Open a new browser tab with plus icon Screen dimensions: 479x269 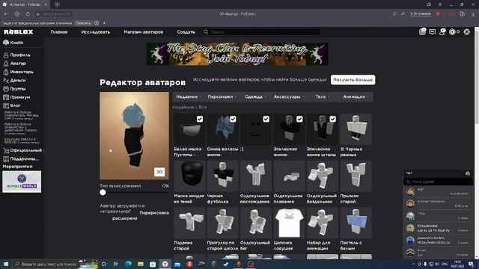pos(57,4)
